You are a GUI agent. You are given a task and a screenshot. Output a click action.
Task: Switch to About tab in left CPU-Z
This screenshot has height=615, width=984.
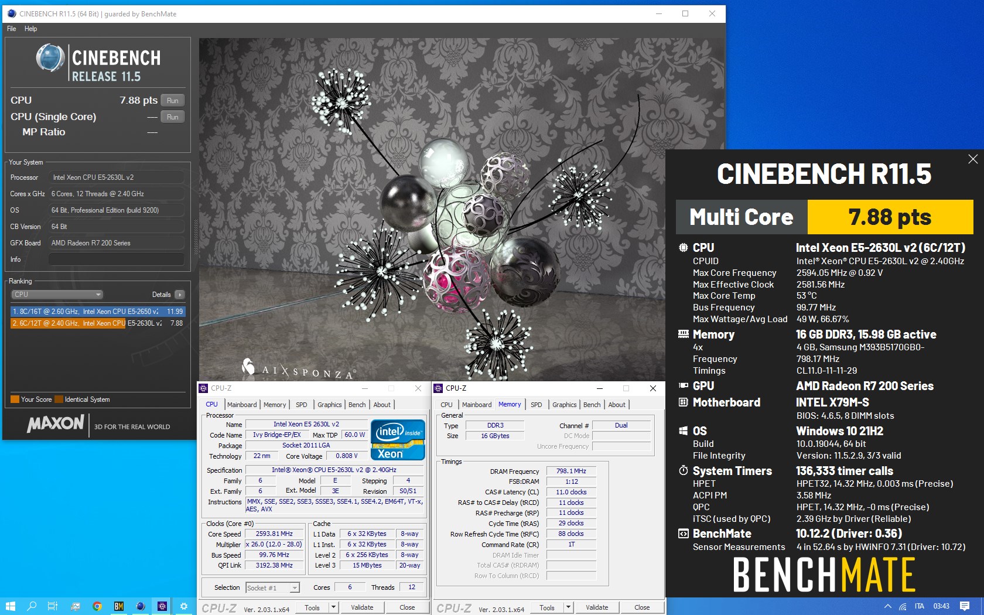pos(382,405)
